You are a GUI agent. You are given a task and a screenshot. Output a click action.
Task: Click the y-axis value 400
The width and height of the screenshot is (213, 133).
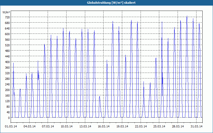pos(7,62)
